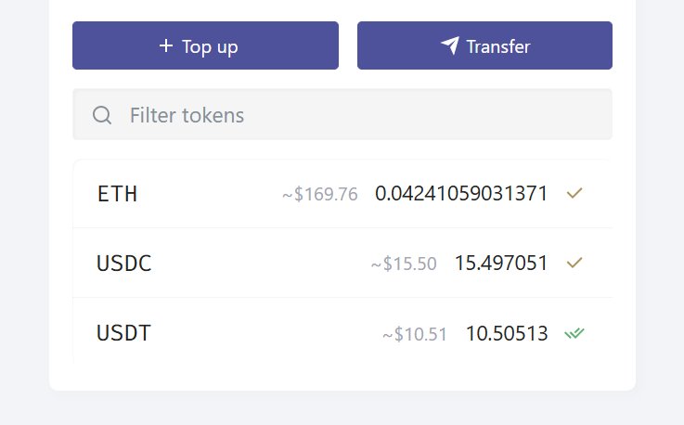Image resolution: width=684 pixels, height=425 pixels.
Task: Click the plus icon on Top up
Action: [166, 45]
